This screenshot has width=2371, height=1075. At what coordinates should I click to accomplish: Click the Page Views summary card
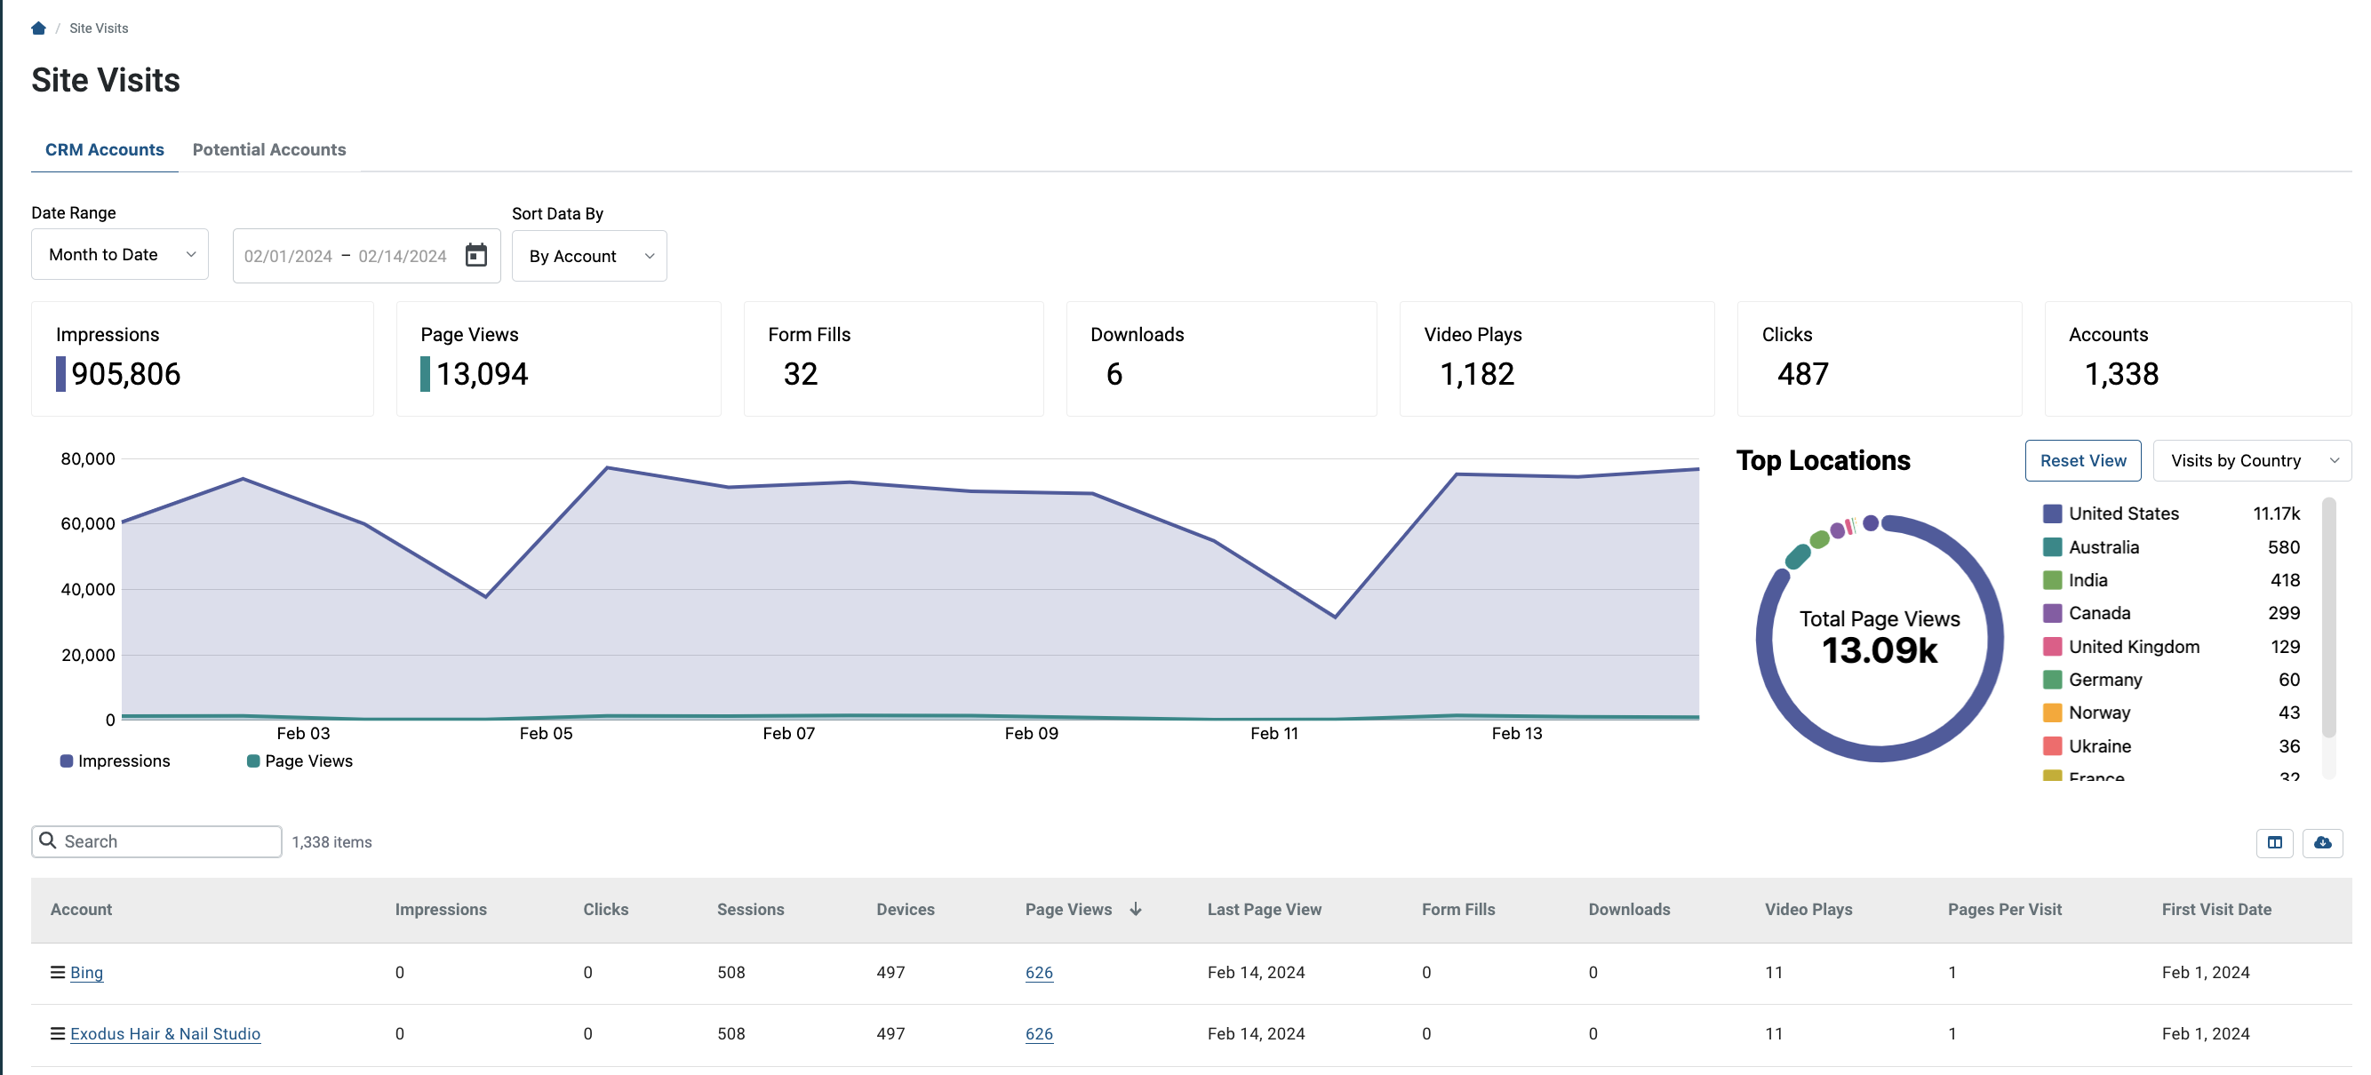coord(559,359)
